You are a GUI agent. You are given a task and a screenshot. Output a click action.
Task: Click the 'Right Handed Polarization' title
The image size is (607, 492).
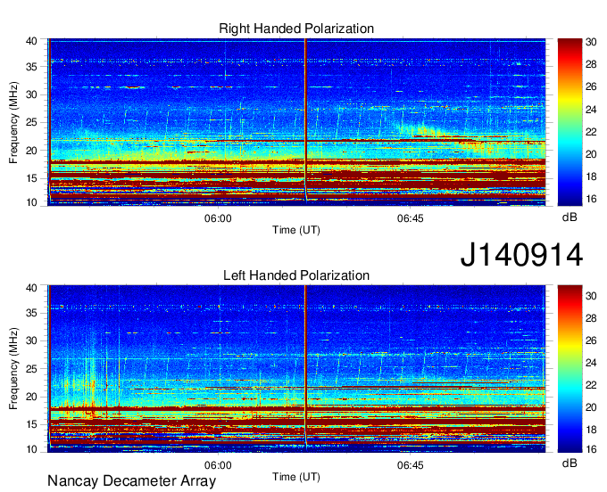[296, 29]
